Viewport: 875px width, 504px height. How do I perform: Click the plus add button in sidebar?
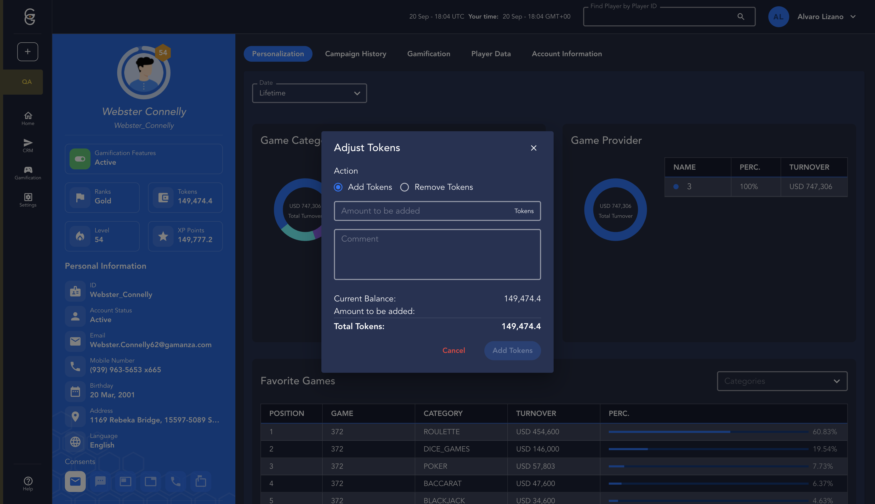click(28, 51)
